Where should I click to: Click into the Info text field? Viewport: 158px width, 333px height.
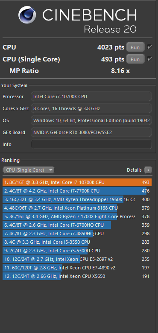click(x=91, y=144)
